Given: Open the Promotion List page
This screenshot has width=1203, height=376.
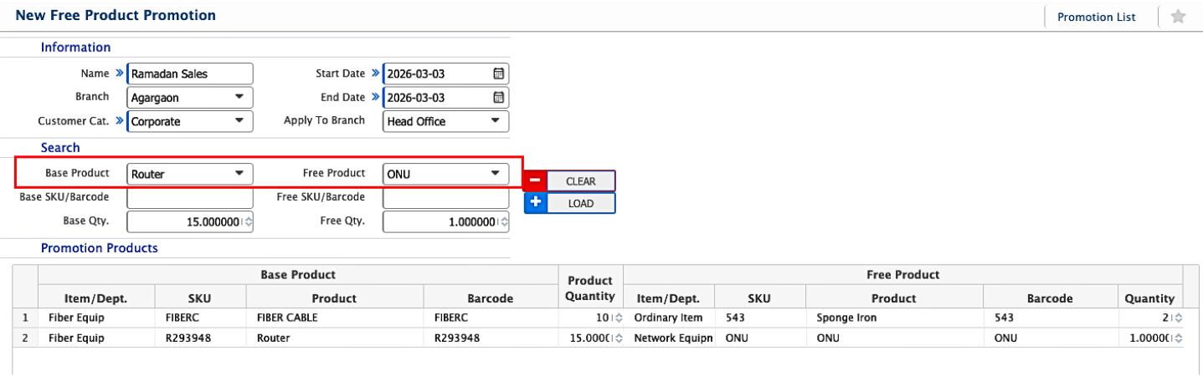Looking at the screenshot, I should coord(1096,17).
